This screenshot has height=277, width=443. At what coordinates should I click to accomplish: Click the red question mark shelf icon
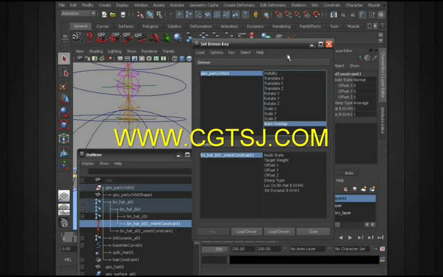89,37
